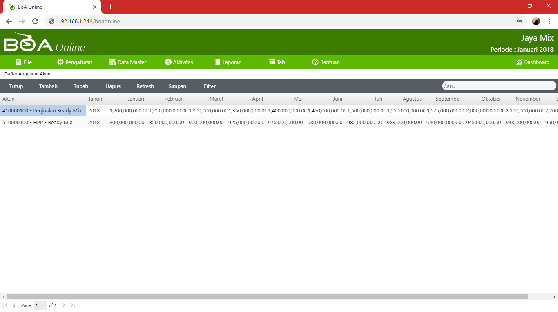Open Pengaturan gear settings menu
This screenshot has width=558, height=312.
point(60,62)
